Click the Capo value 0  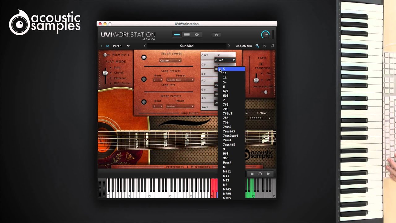point(261,64)
